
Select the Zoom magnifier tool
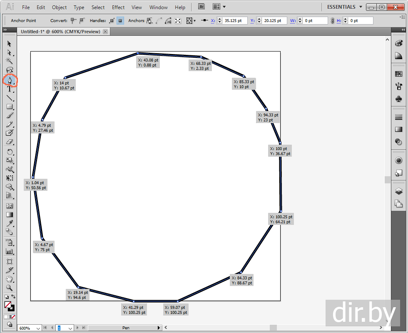[9, 288]
